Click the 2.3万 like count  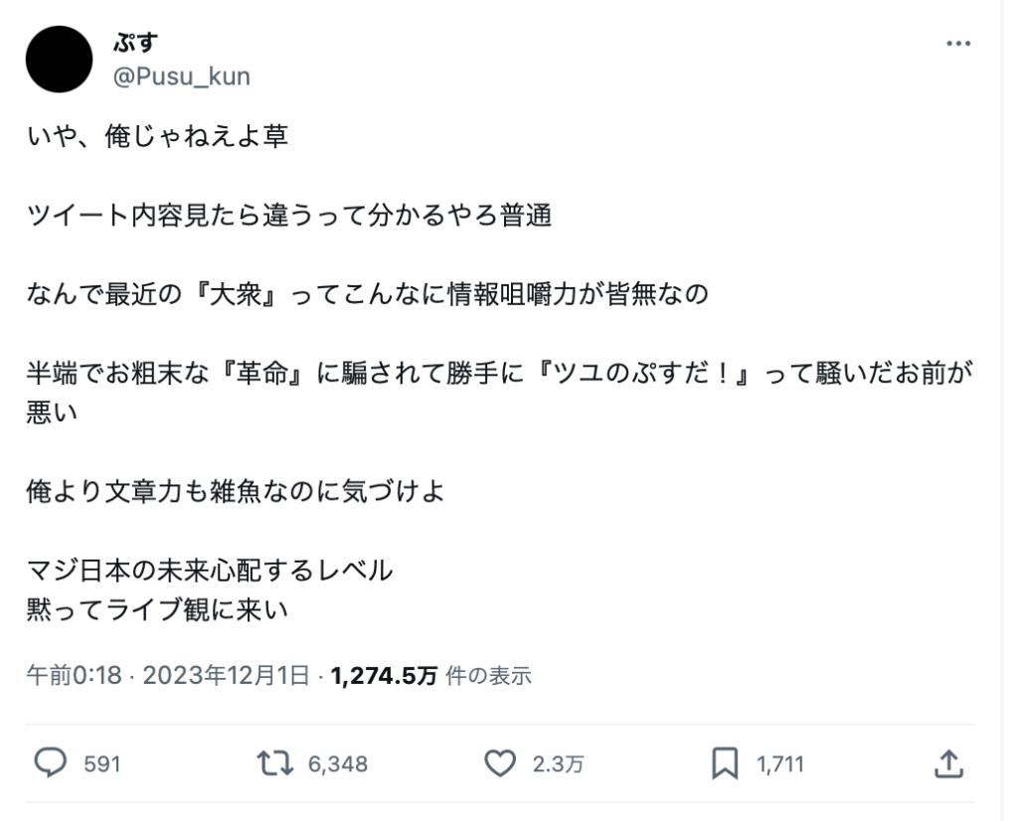[558, 764]
